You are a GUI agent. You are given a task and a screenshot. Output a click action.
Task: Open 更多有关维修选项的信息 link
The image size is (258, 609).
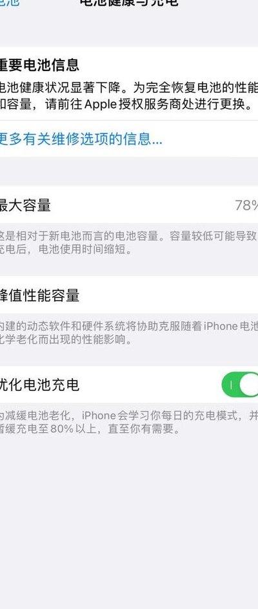pos(81,139)
